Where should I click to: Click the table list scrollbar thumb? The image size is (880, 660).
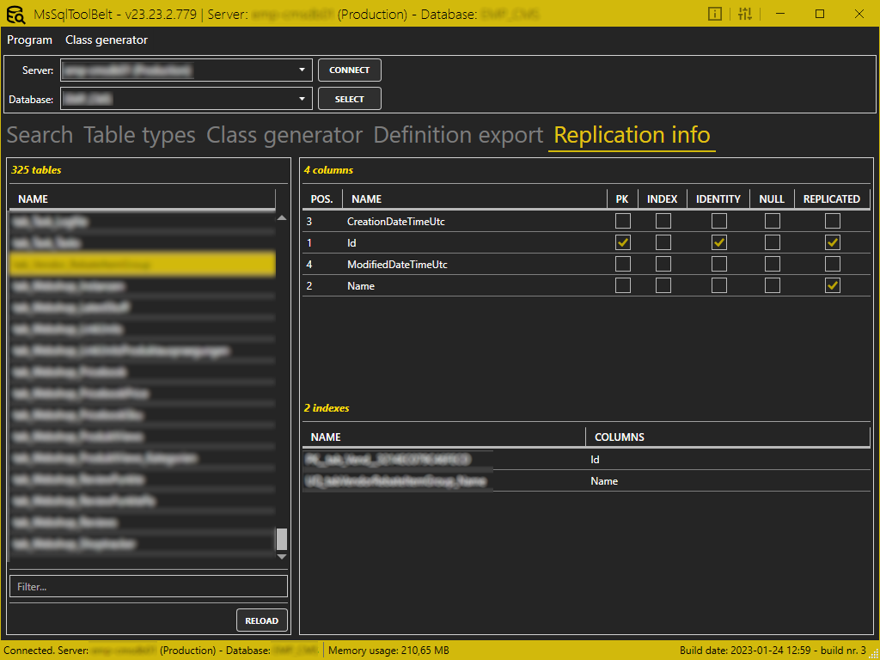282,540
